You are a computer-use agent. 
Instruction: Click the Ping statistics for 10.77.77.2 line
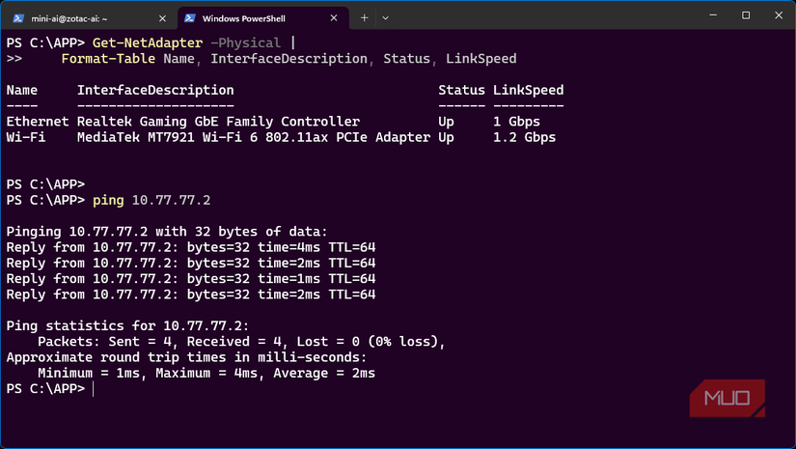(x=128, y=325)
